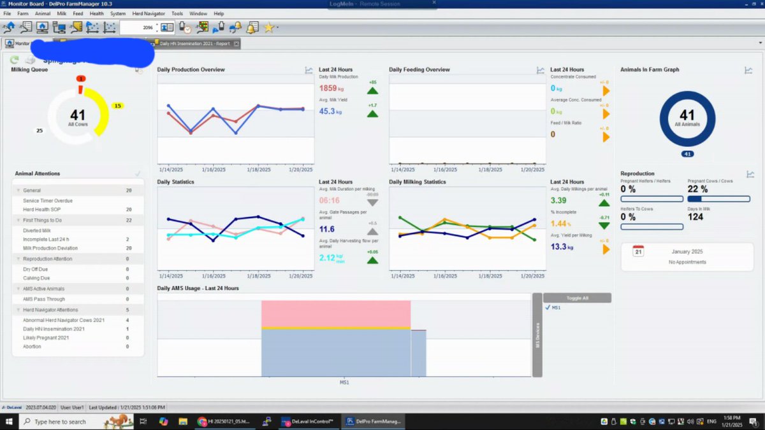The width and height of the screenshot is (765, 430).
Task: Click the Windows Start button
Action: [x=9, y=422]
